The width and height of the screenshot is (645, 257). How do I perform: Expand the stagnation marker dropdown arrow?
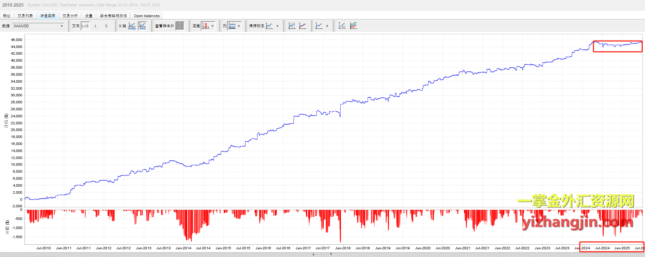pyautogui.click(x=277, y=26)
